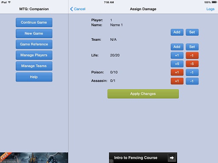Click Add button below Team
218x163 pixels.
[177, 47]
